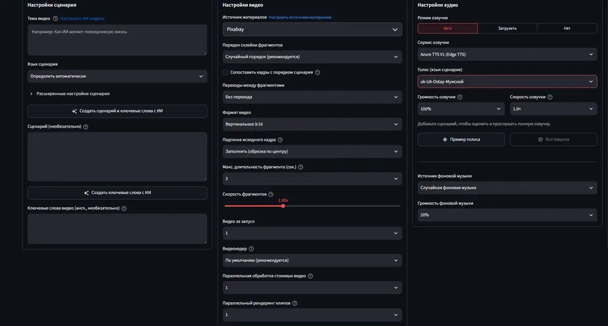Open Настроить источники материалов link
The image size is (608, 326).
pos(300,18)
